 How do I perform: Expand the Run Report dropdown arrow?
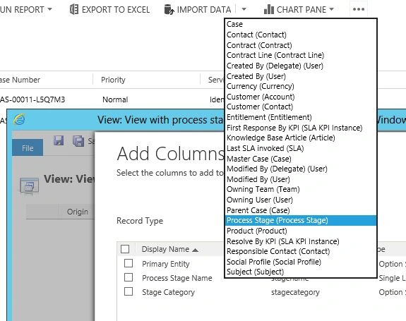pyautogui.click(x=49, y=9)
